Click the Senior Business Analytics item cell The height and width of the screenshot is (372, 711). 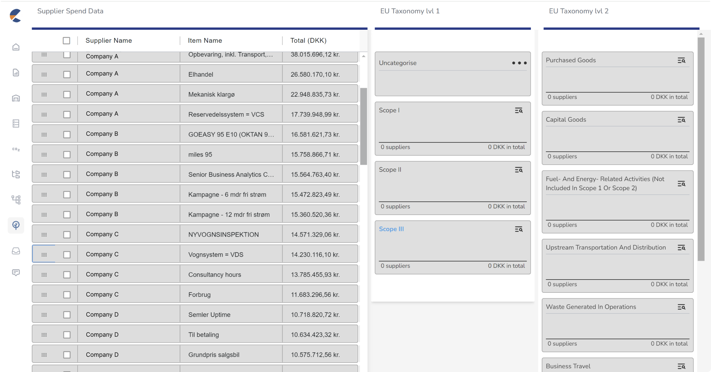click(231, 174)
